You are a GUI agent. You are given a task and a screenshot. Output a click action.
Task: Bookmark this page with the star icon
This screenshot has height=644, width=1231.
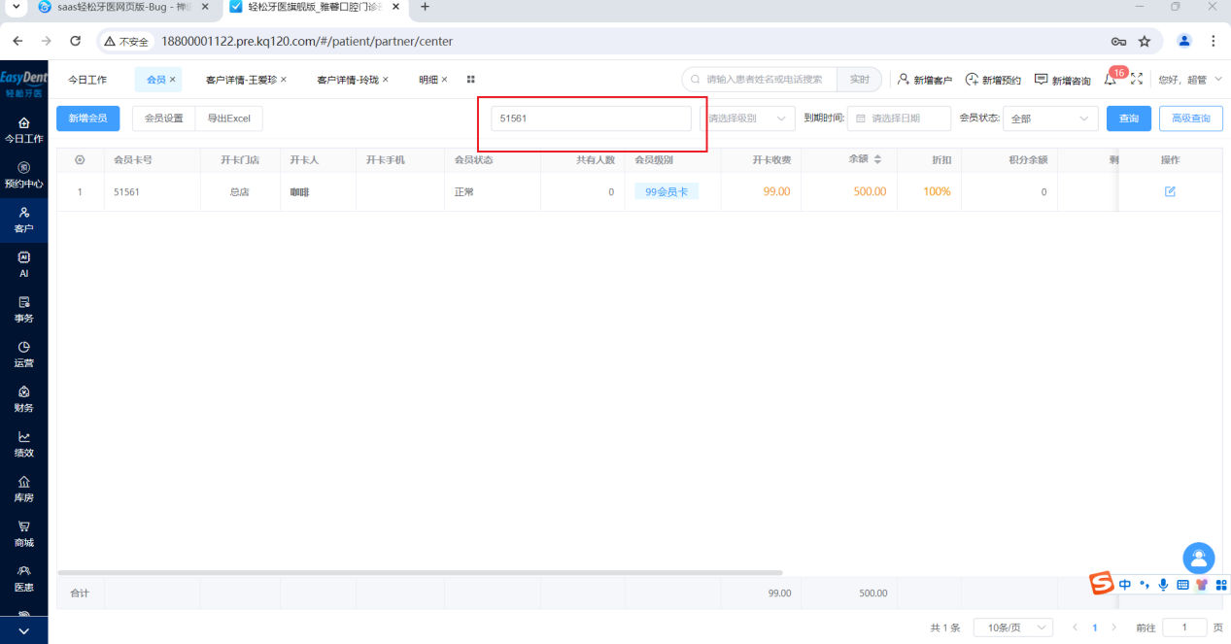(1145, 42)
